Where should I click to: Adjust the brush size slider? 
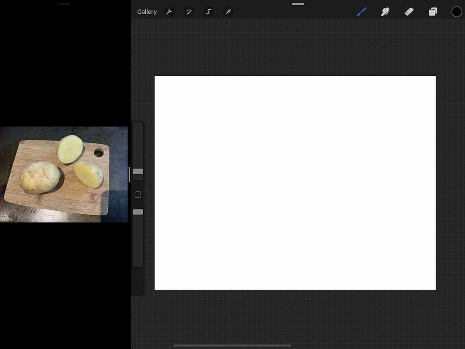coord(138,171)
